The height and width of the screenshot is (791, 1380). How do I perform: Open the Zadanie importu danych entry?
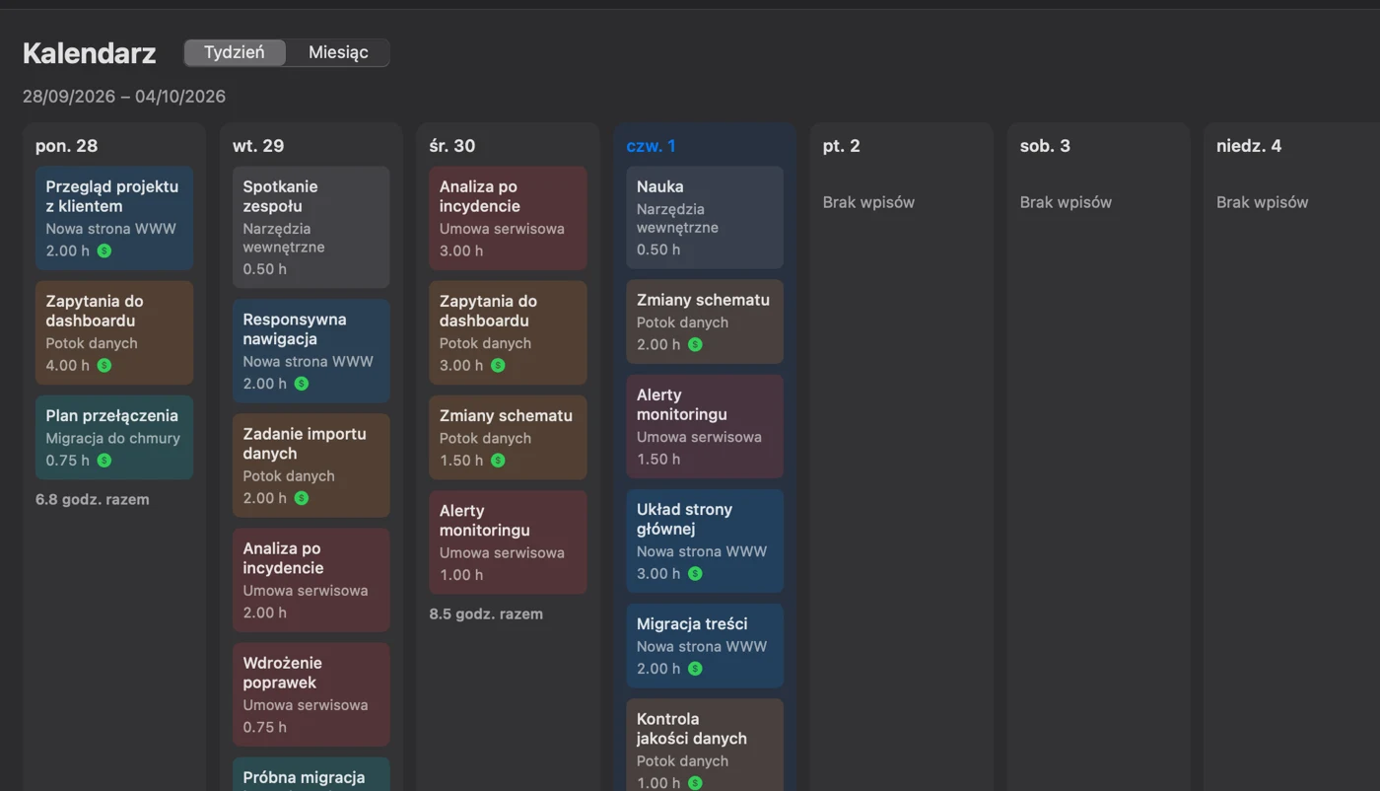[311, 466]
